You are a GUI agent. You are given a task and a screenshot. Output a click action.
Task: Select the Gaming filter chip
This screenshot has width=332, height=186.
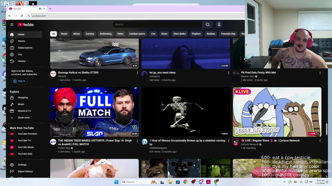(90, 34)
